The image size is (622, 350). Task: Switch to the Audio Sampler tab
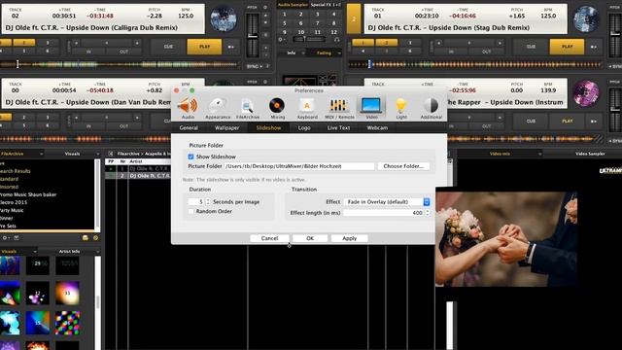tap(293, 5)
